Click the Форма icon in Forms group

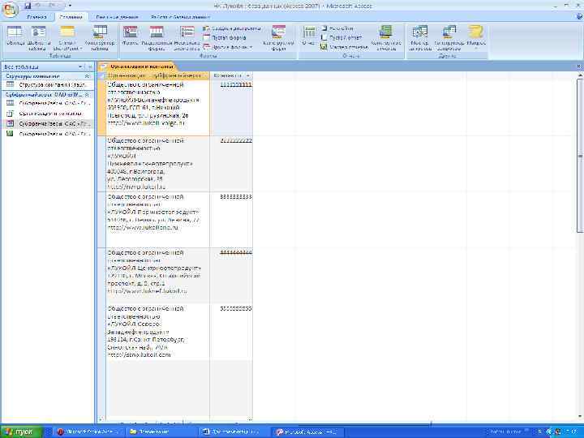[130, 37]
